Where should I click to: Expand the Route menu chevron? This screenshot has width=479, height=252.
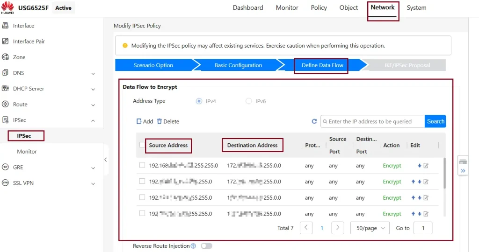(x=93, y=105)
